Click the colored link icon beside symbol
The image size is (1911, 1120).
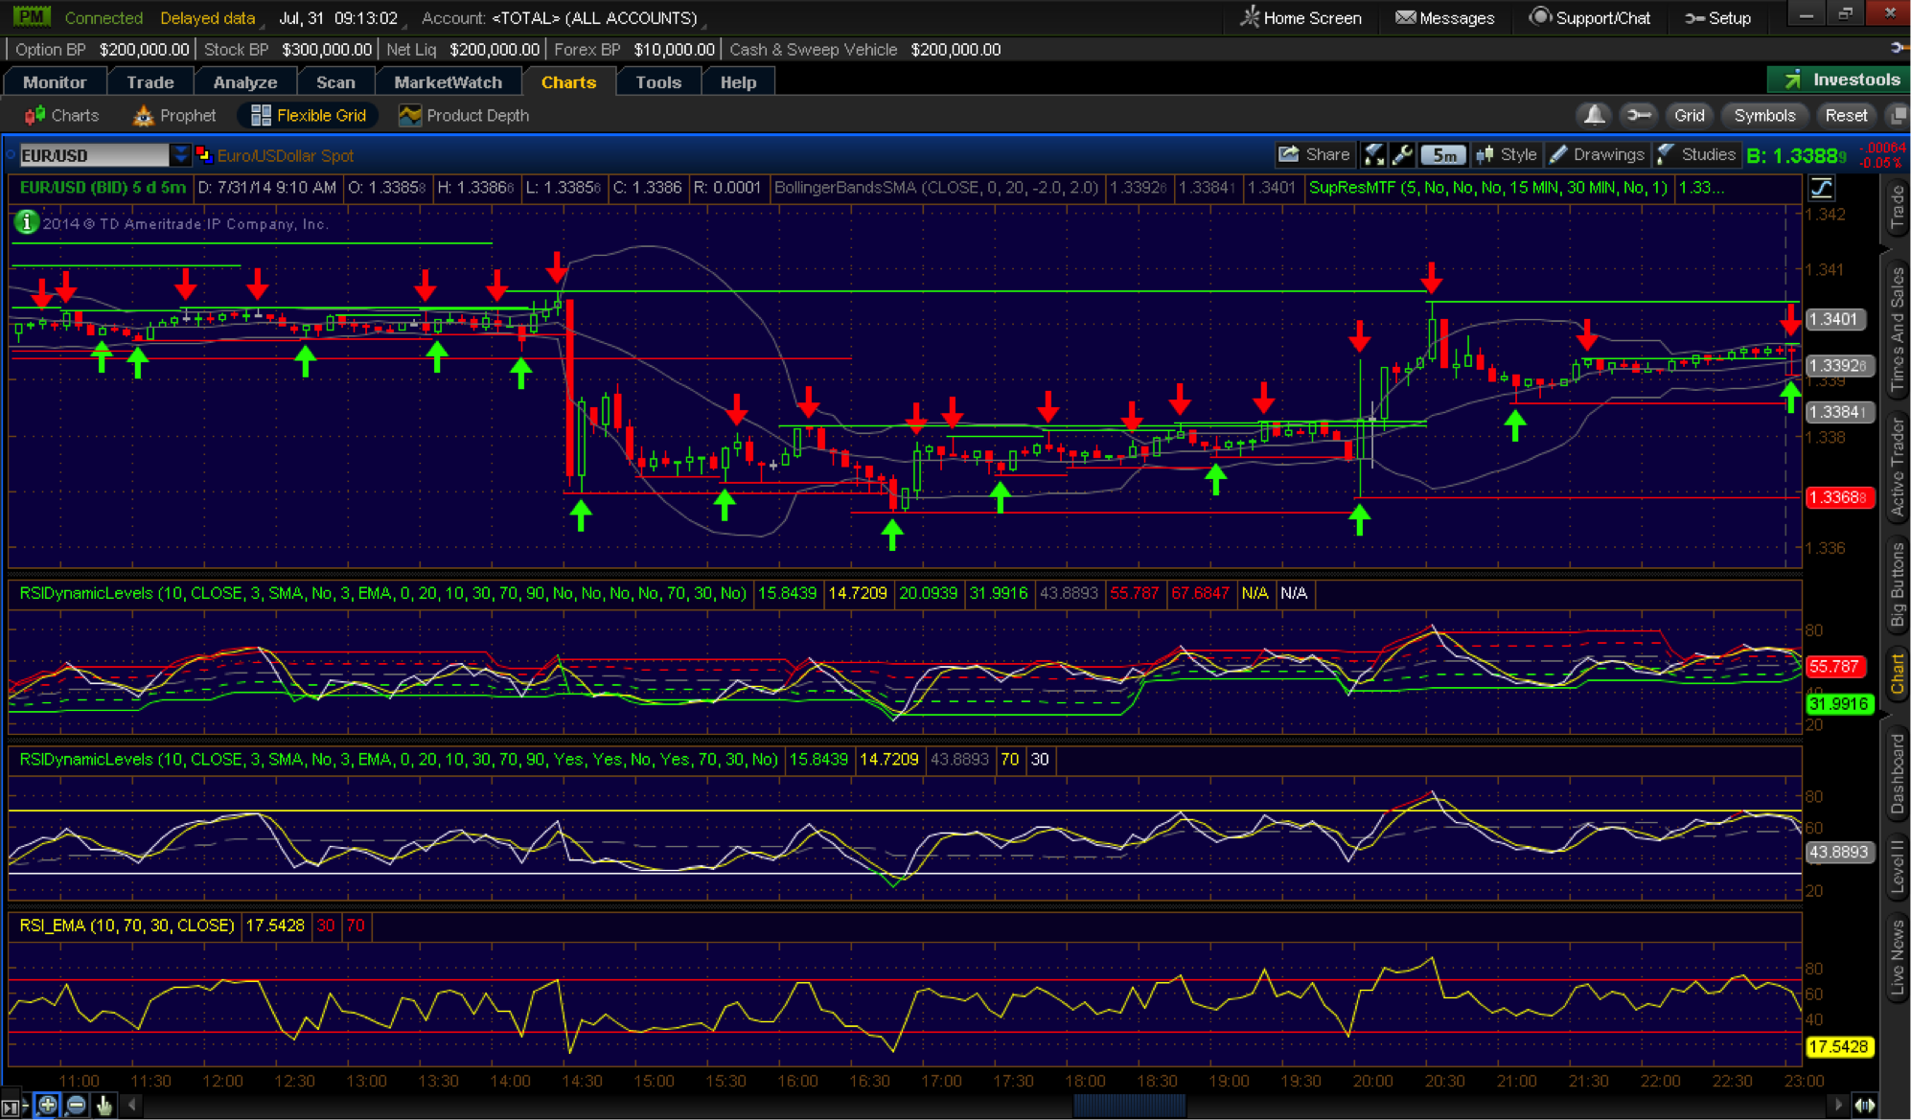[x=203, y=154]
